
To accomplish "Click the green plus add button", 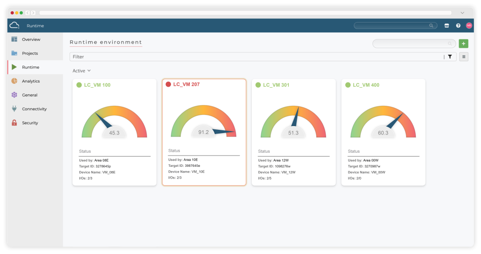I will (464, 44).
